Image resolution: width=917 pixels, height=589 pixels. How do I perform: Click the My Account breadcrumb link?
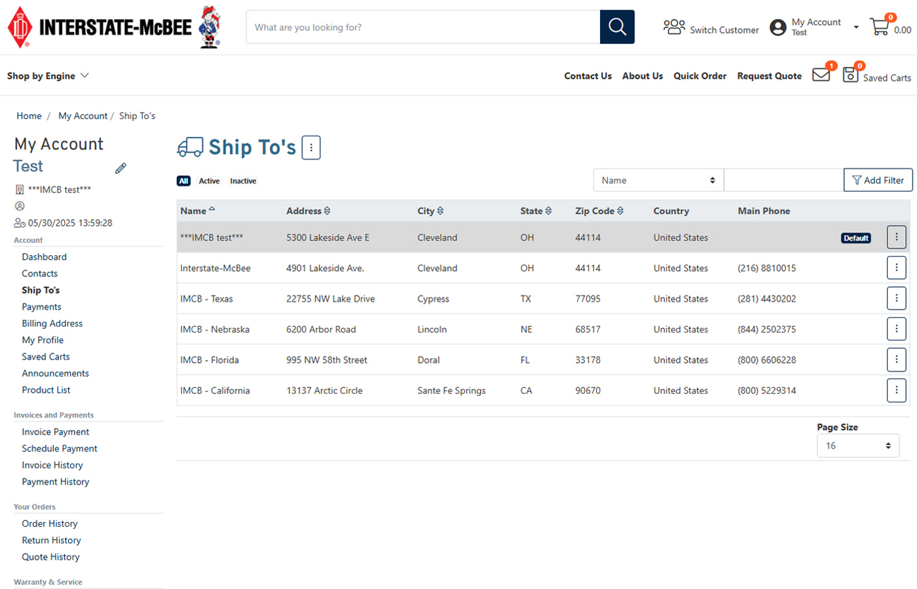pos(83,116)
